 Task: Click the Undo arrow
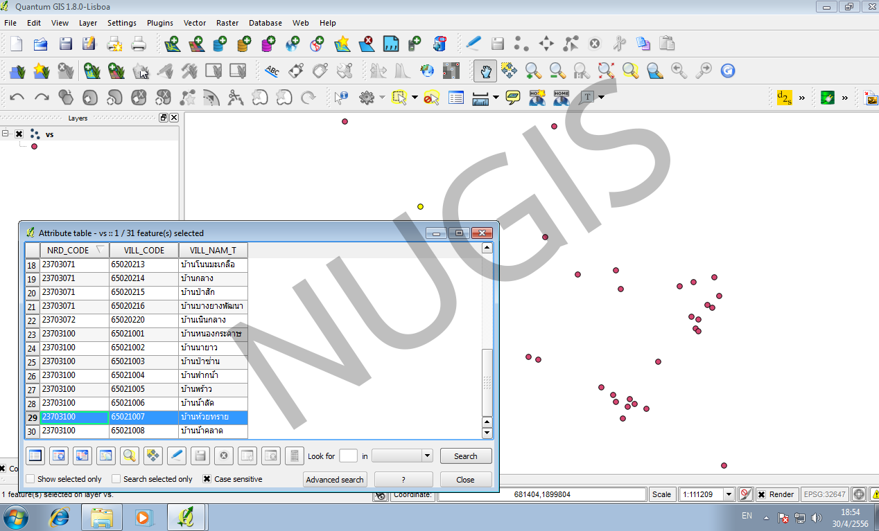coord(17,98)
